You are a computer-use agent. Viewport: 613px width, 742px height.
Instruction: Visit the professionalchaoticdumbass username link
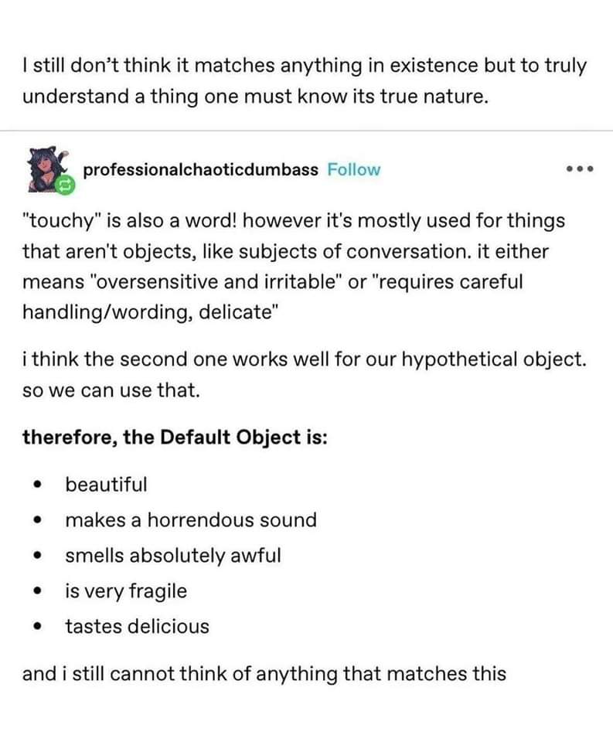[x=201, y=169]
